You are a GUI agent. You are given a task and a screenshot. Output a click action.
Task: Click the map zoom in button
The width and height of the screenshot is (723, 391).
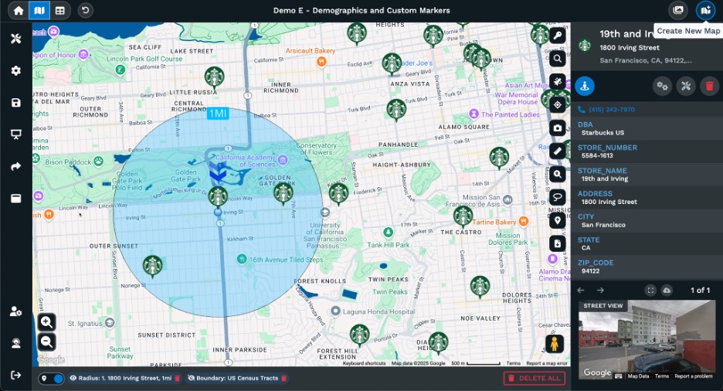[x=46, y=322]
